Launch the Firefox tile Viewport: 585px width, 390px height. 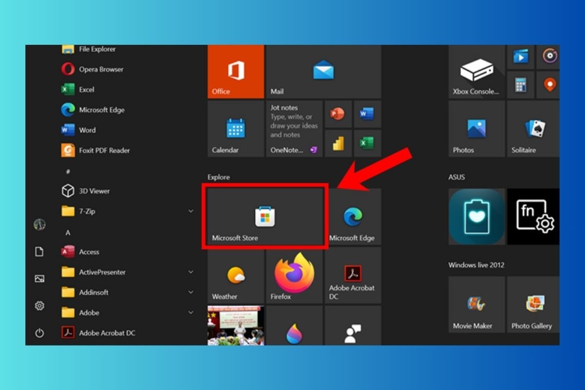tap(294, 275)
